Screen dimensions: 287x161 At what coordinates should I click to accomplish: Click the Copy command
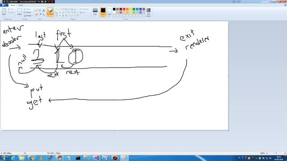coord(11,13)
